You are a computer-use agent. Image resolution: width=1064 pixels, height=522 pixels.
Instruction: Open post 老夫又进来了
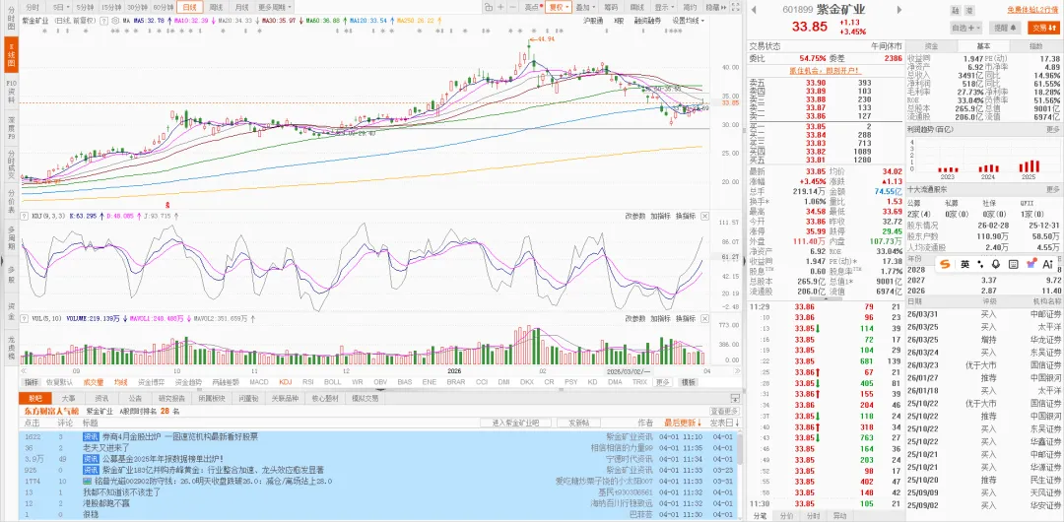click(x=106, y=448)
